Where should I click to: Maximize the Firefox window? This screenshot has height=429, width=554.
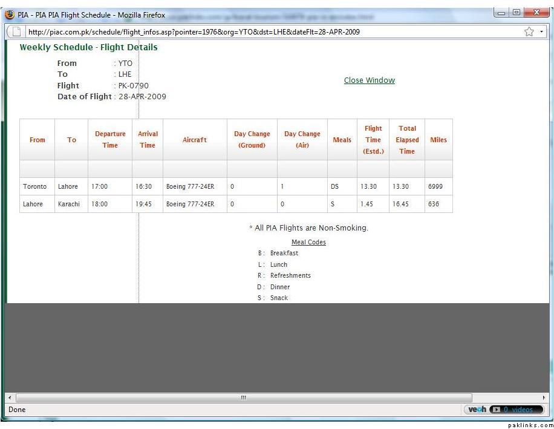[x=517, y=12]
